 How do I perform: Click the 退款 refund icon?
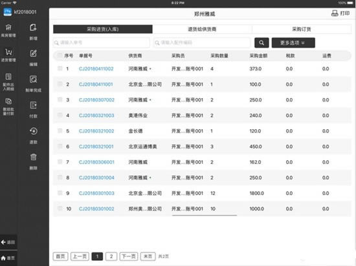[x=33, y=131]
